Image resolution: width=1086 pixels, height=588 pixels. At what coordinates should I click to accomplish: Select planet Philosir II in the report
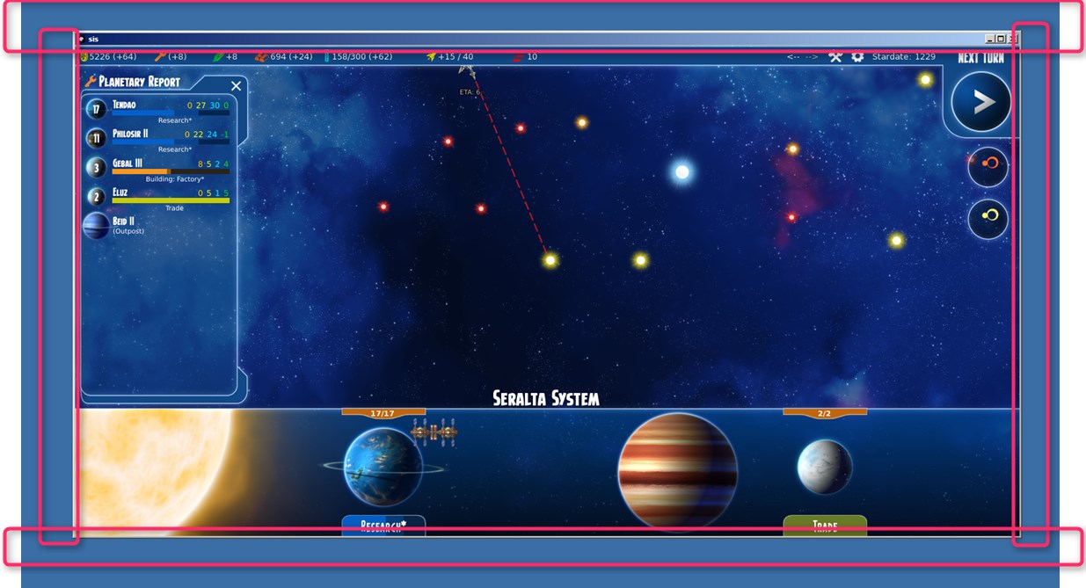click(157, 139)
